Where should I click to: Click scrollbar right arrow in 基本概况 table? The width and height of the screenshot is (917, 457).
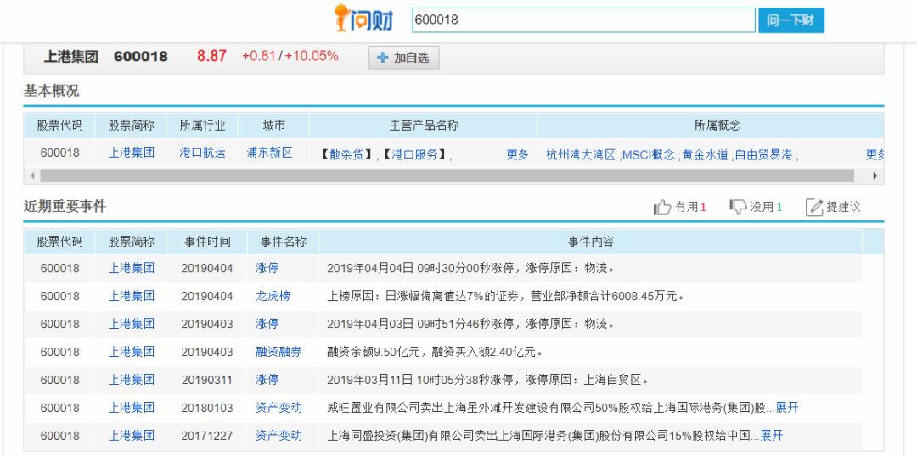(x=875, y=176)
